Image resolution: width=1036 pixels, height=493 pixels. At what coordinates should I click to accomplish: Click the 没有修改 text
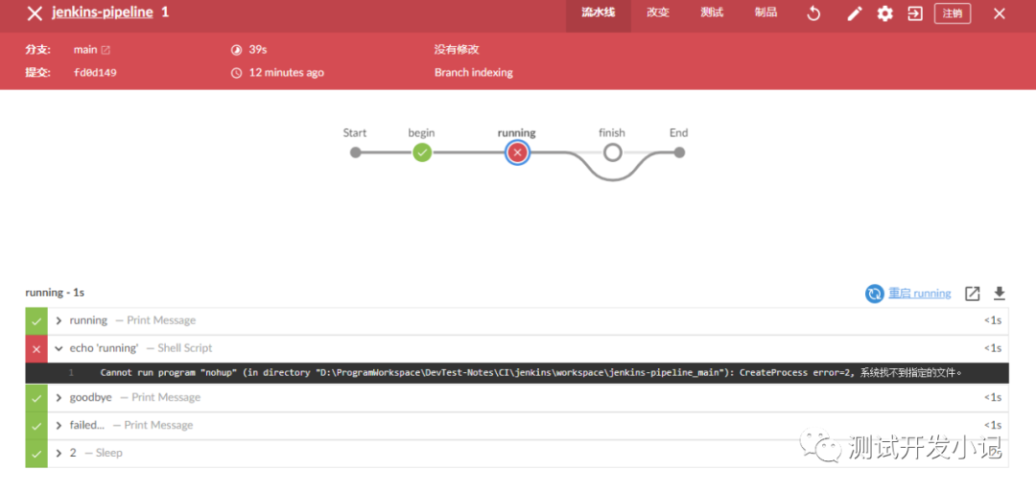[x=457, y=50]
